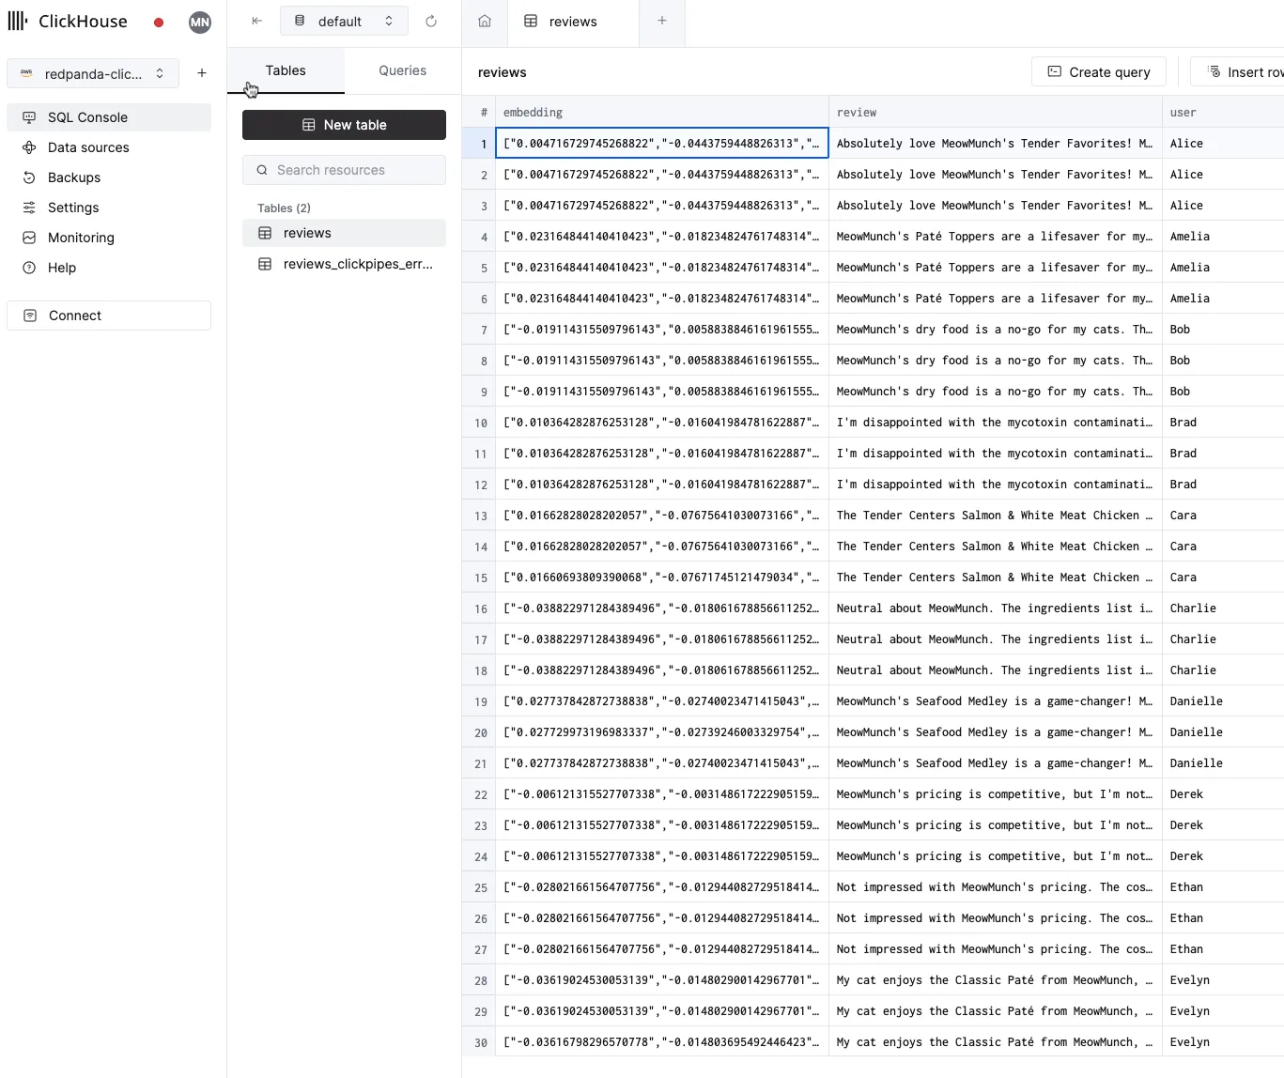The image size is (1284, 1078).
Task: Click the Tables (2) section label
Action: (x=284, y=208)
